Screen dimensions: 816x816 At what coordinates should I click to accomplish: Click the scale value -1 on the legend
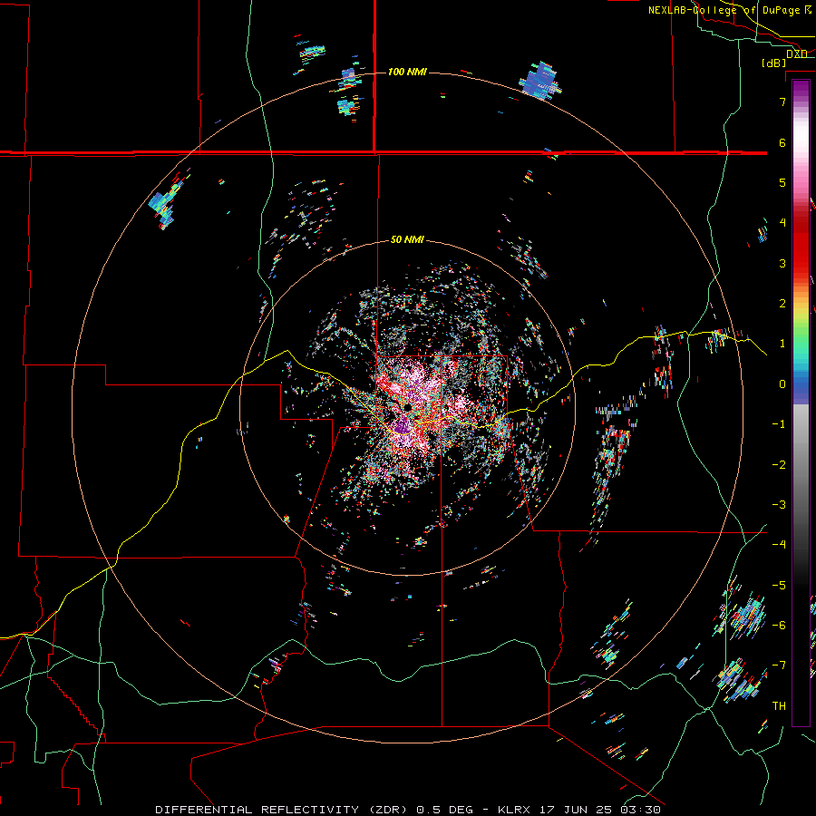coord(779,424)
